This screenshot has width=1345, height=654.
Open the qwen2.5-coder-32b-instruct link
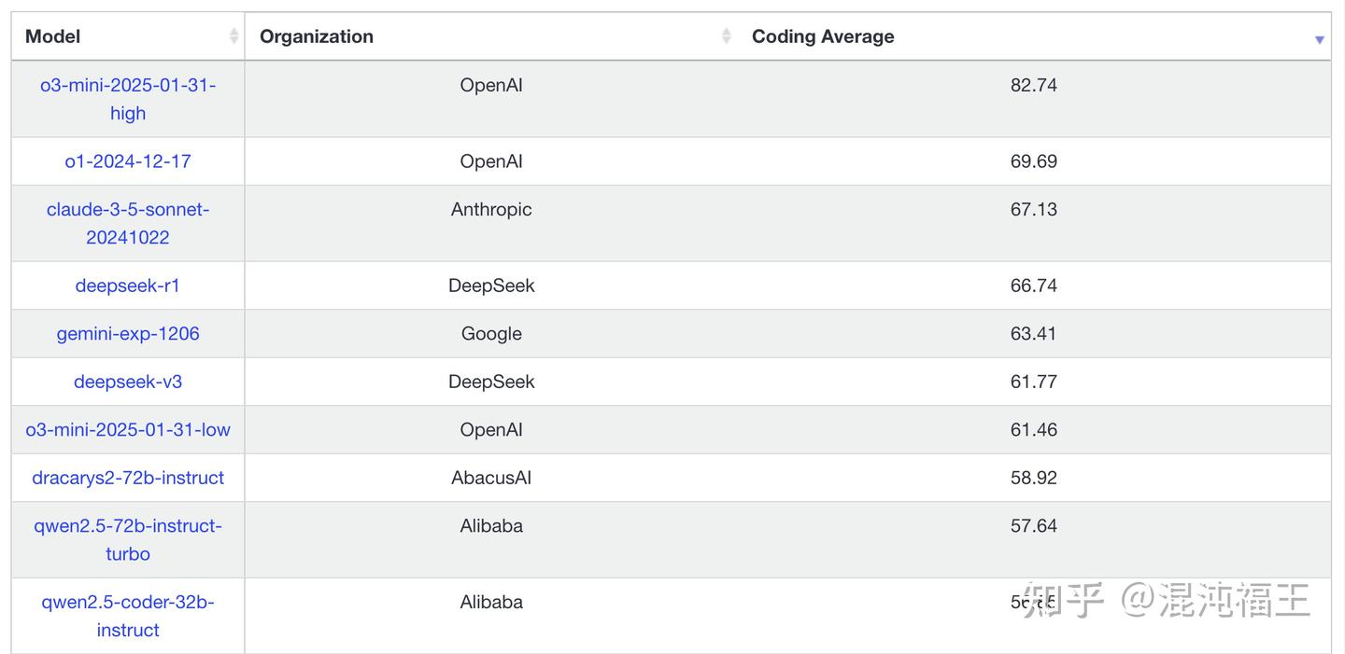(x=128, y=616)
